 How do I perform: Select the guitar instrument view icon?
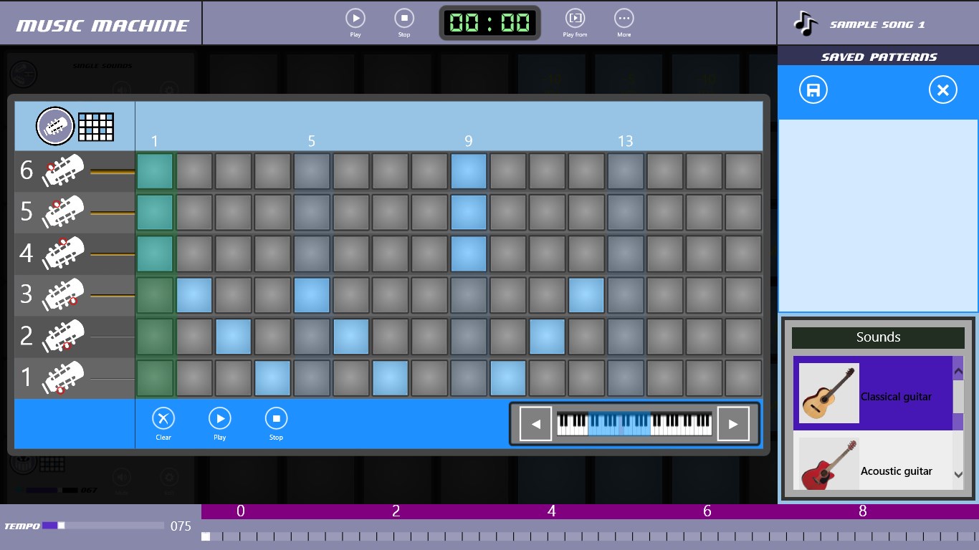point(55,127)
